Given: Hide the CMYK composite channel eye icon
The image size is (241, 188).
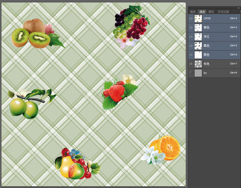Looking at the screenshot, I should click(191, 18).
